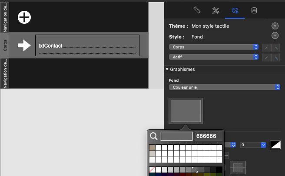The height and width of the screenshot is (176, 285).
Task: Open the Data tab with database icon
Action: point(254,10)
